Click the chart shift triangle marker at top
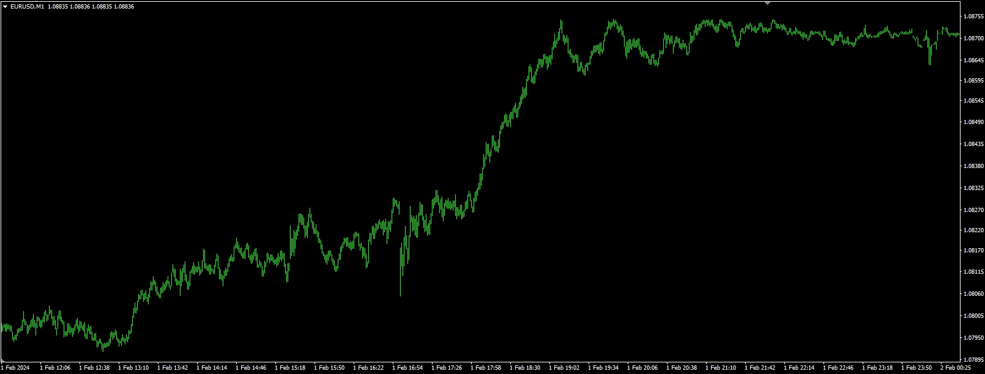This screenshot has height=374, width=985. (x=768, y=3)
